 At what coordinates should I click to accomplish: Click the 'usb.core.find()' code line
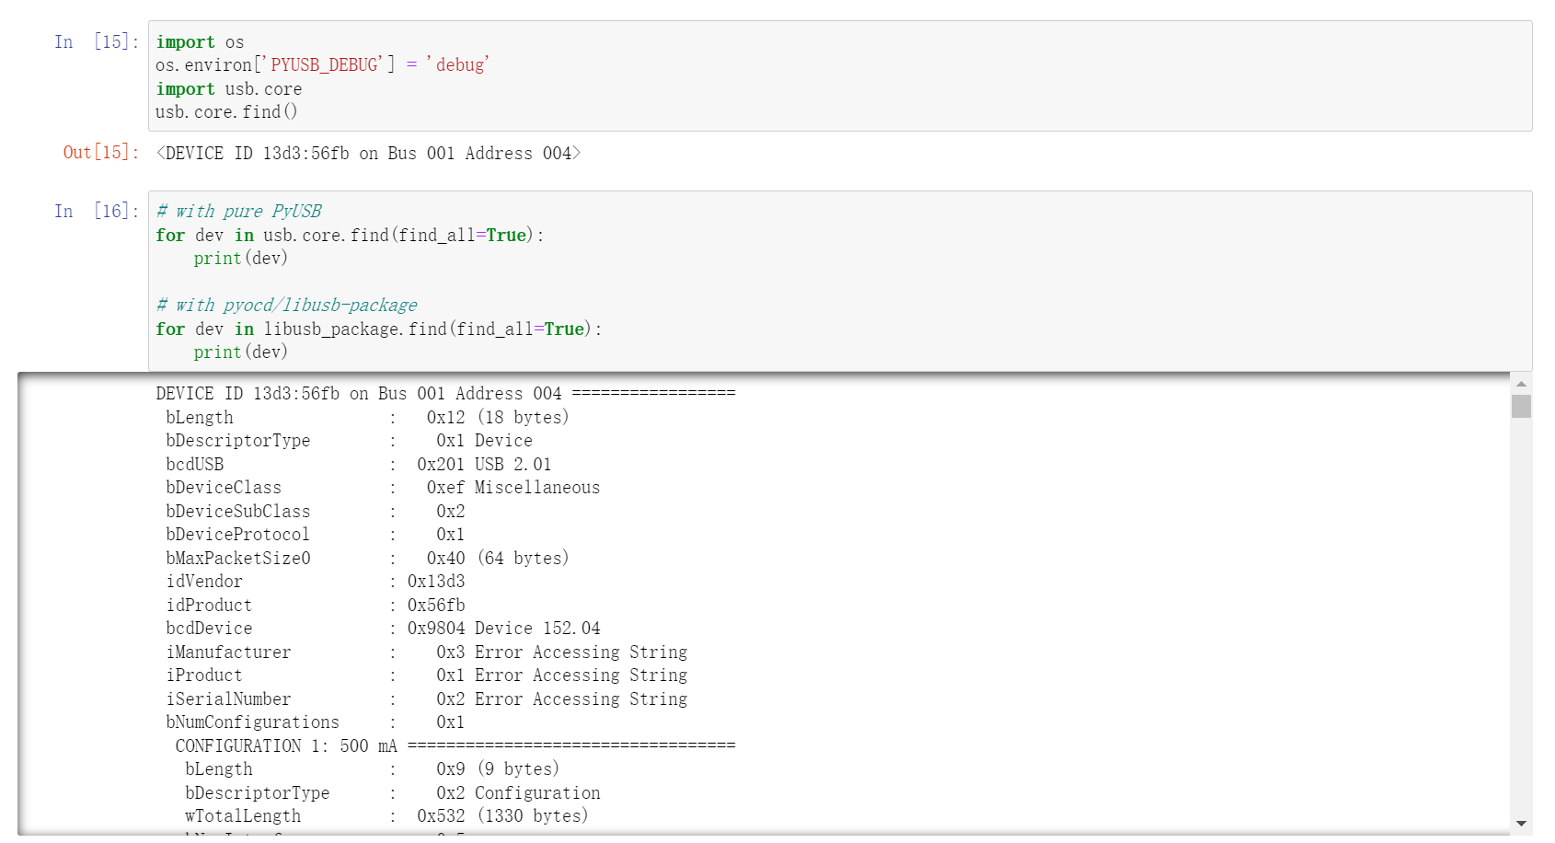point(226,112)
